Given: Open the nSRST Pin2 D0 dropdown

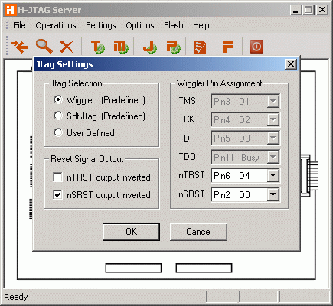Looking at the screenshot, I should (273, 194).
